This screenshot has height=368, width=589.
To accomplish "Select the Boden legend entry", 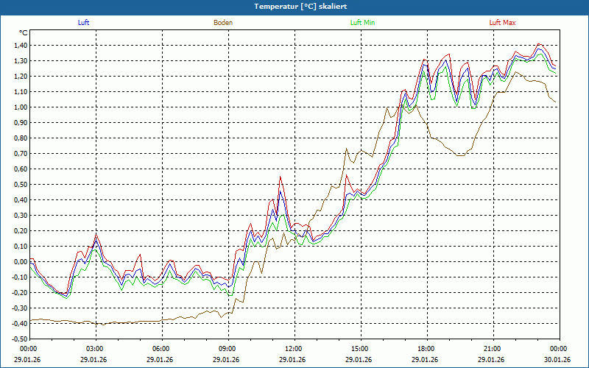I will click(x=223, y=23).
